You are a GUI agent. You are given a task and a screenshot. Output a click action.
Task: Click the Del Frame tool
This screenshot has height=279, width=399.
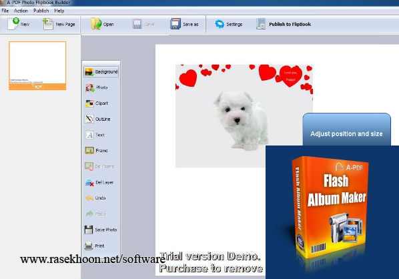99,166
